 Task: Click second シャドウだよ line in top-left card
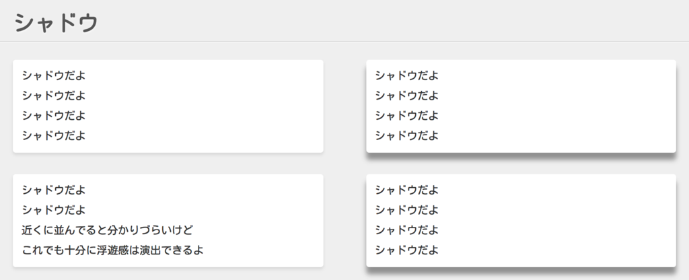(54, 96)
